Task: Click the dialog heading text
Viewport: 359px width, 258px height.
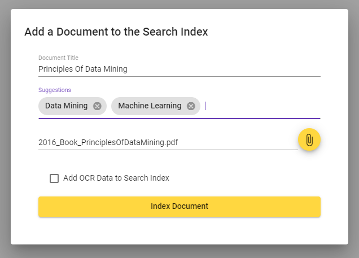Action: [116, 32]
